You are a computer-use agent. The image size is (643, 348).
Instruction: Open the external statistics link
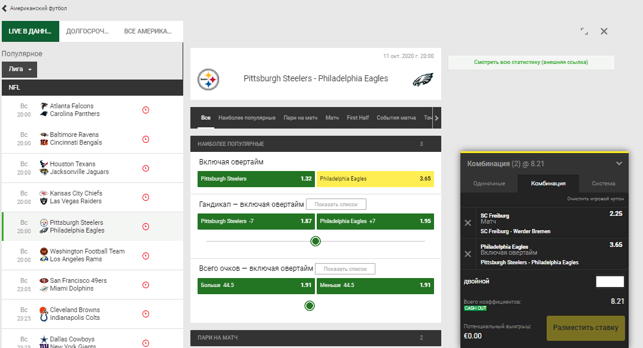[x=531, y=62]
